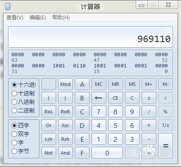The height and width of the screenshot is (167, 181).
Task: Click the equals button
Action: pyautogui.click(x=166, y=146)
